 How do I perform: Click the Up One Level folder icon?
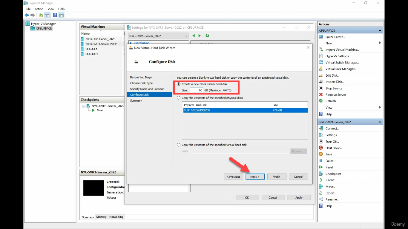point(41,15)
